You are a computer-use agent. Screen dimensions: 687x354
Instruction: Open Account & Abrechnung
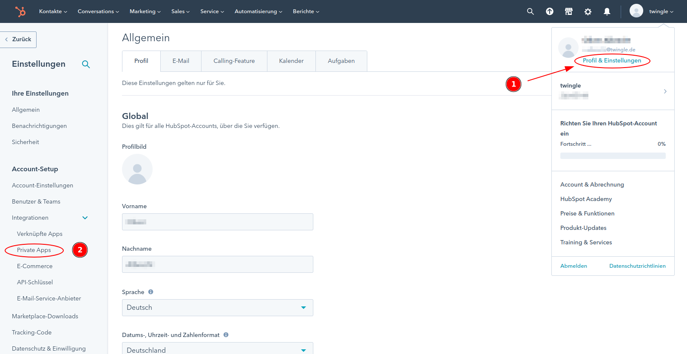tap(592, 184)
